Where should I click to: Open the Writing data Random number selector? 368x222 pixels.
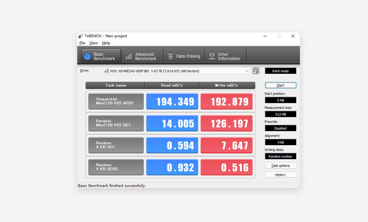280,156
